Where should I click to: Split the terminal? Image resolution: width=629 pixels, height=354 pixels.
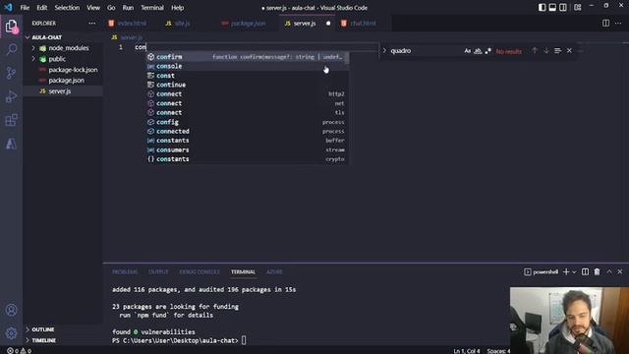(586, 271)
